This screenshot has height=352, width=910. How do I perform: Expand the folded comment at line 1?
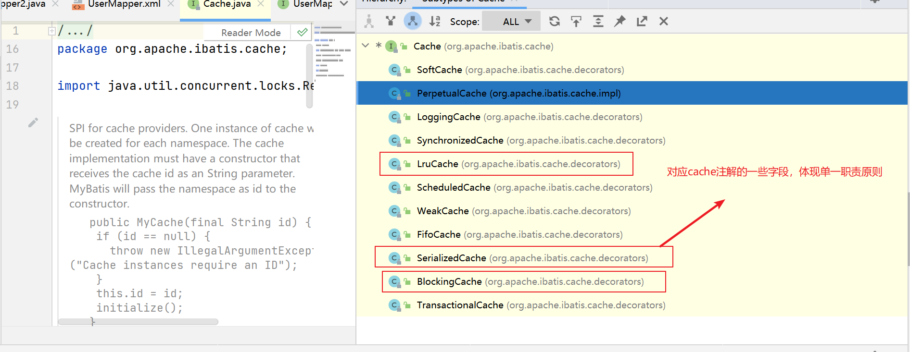pyautogui.click(x=51, y=31)
